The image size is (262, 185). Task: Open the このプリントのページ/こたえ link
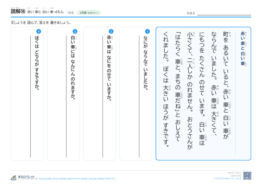pos(227,179)
